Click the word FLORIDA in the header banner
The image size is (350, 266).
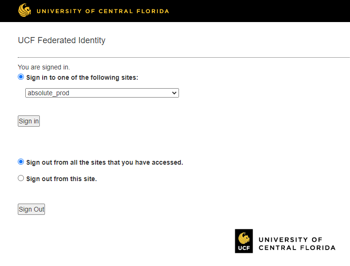(x=153, y=11)
